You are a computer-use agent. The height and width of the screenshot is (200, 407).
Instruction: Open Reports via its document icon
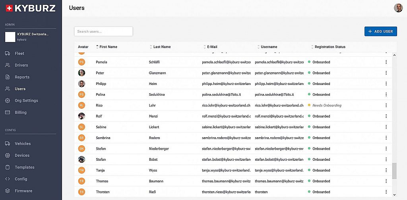7,77
